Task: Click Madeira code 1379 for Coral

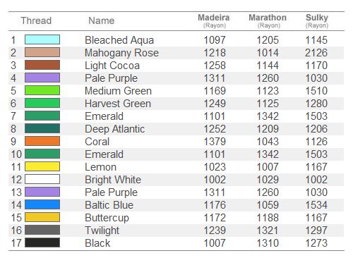Action: click(215, 142)
